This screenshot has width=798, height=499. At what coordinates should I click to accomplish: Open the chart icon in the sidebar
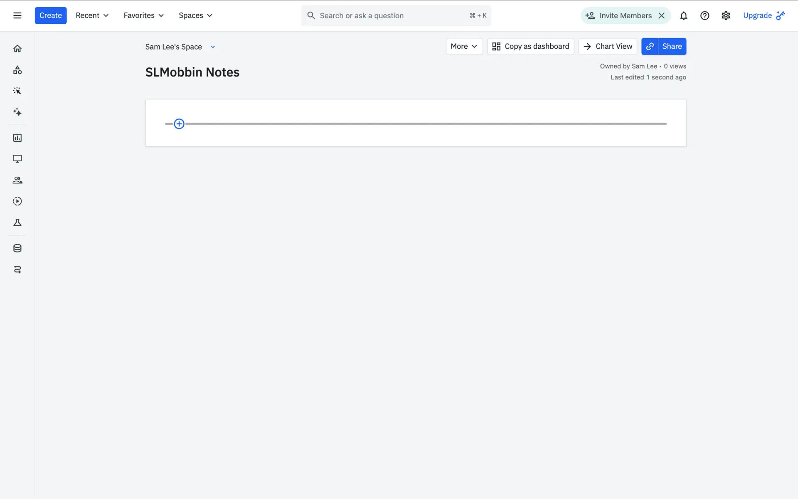(17, 138)
